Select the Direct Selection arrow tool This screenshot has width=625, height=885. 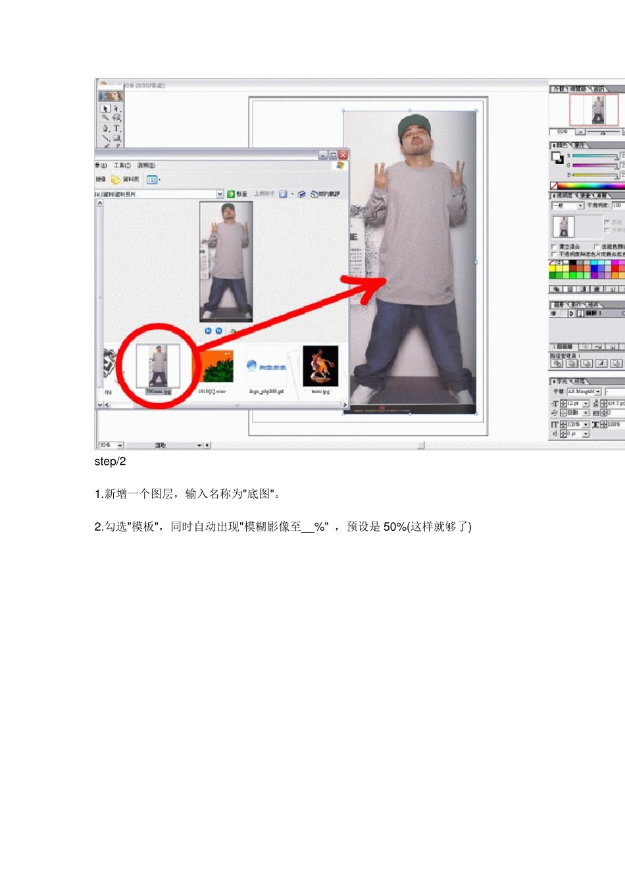pos(116,109)
